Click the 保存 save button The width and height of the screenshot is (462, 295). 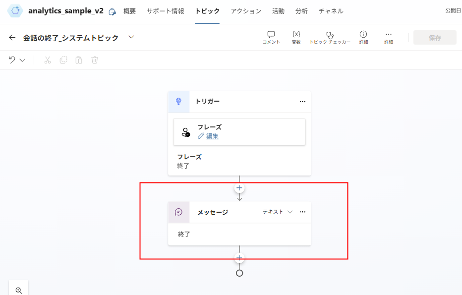(435, 38)
